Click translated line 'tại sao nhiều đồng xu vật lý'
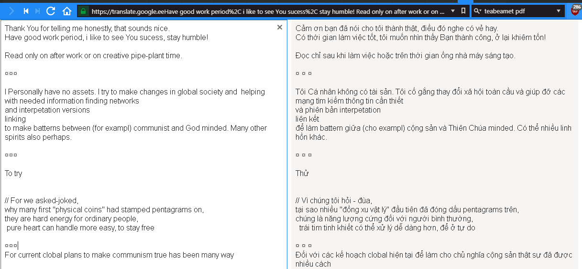This screenshot has height=269, width=582. coord(407,210)
